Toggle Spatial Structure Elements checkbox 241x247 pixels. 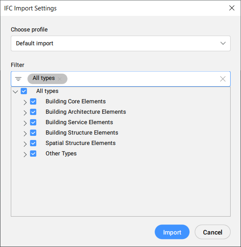pyautogui.click(x=33, y=143)
